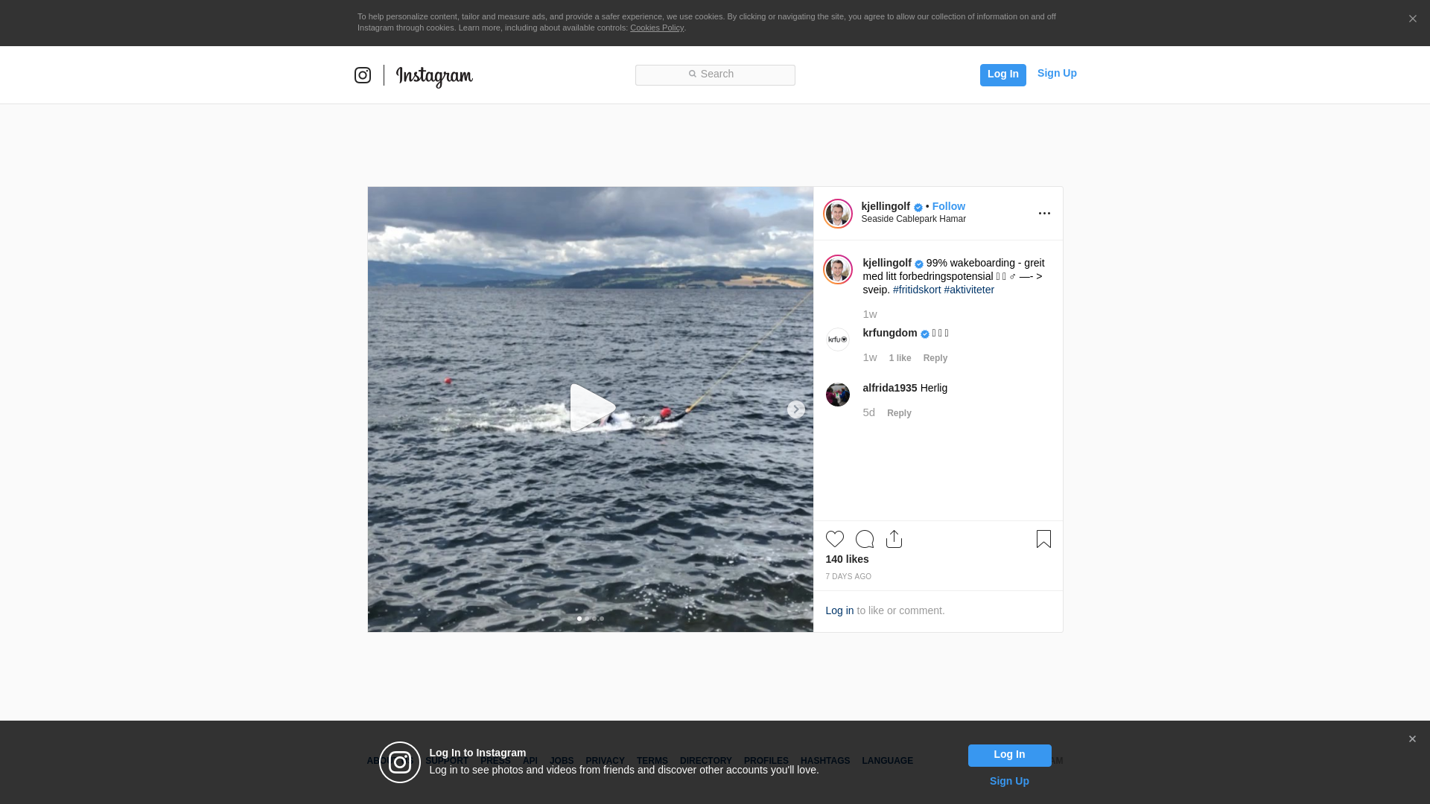Open the #fritidskort hashtag
1430x804 pixels.
(x=917, y=290)
